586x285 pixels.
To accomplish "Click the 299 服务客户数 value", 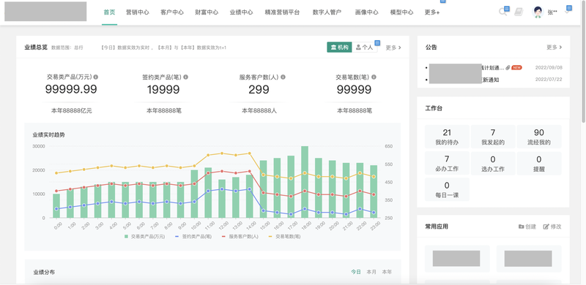I will click(259, 89).
